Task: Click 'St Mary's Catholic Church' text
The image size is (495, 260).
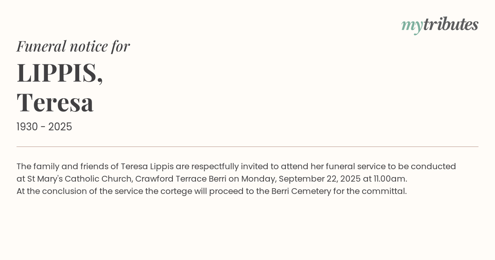Action: (80, 179)
